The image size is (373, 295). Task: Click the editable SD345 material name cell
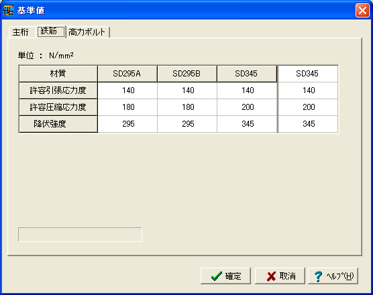coord(307,74)
